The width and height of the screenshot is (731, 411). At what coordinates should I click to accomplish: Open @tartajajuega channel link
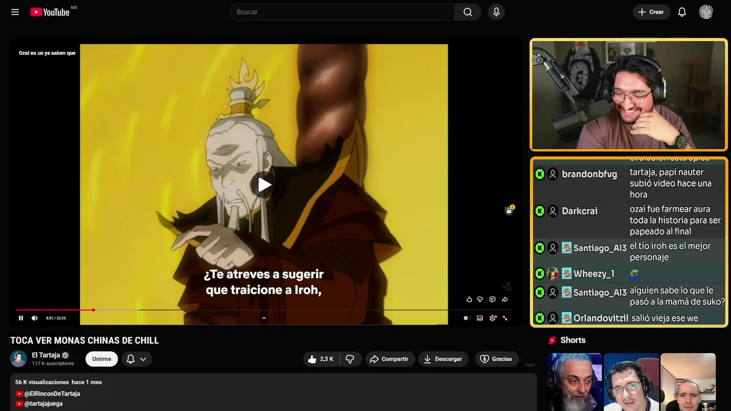click(43, 404)
